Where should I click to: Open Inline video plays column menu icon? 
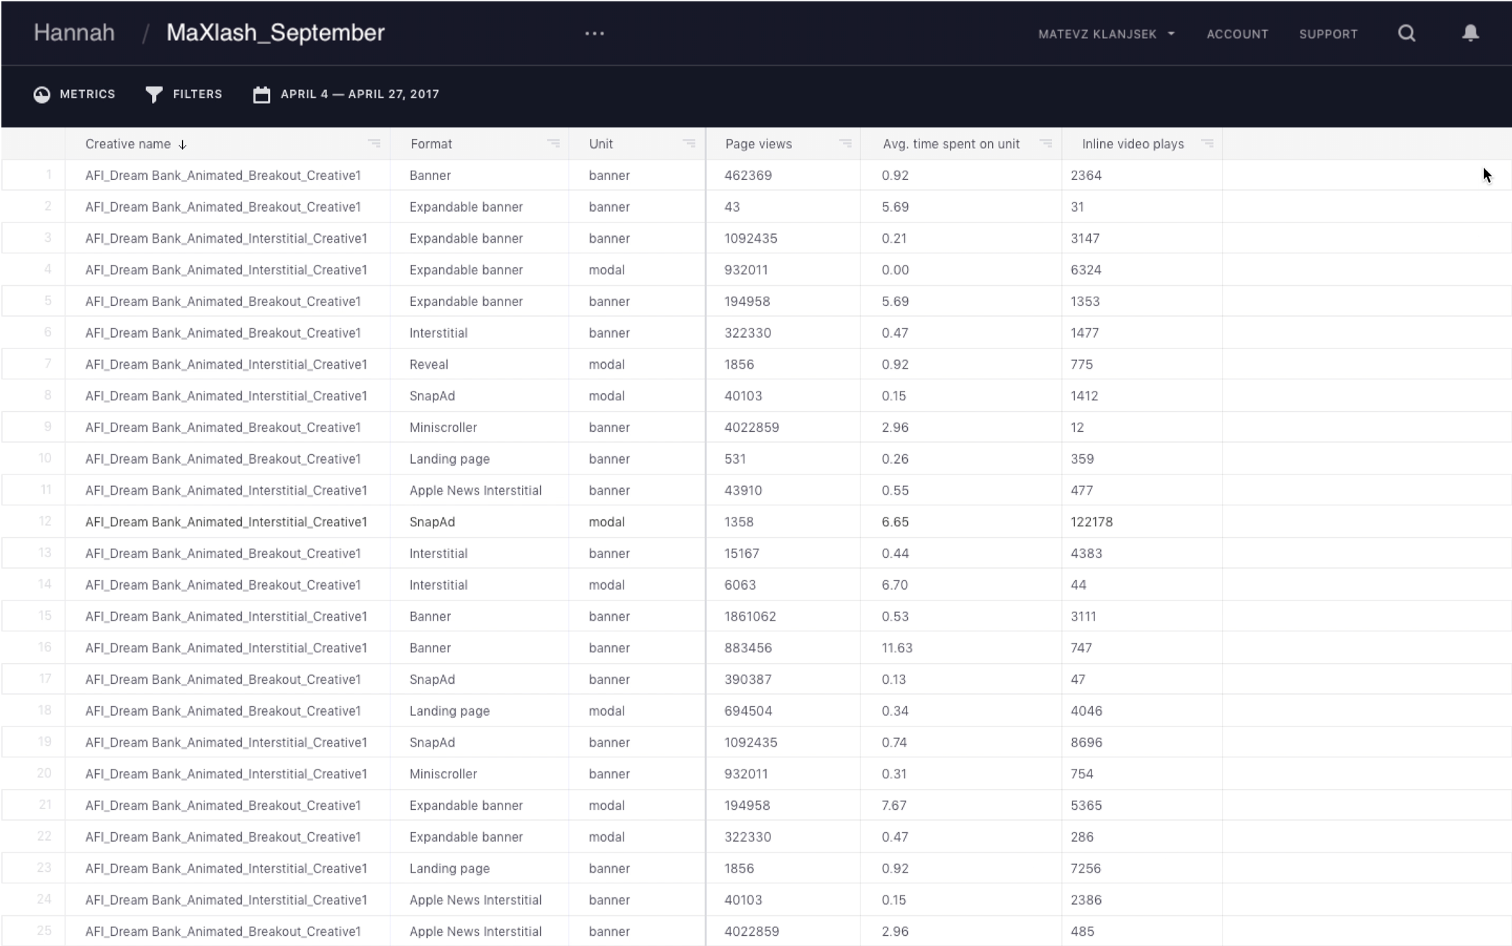coord(1207,143)
